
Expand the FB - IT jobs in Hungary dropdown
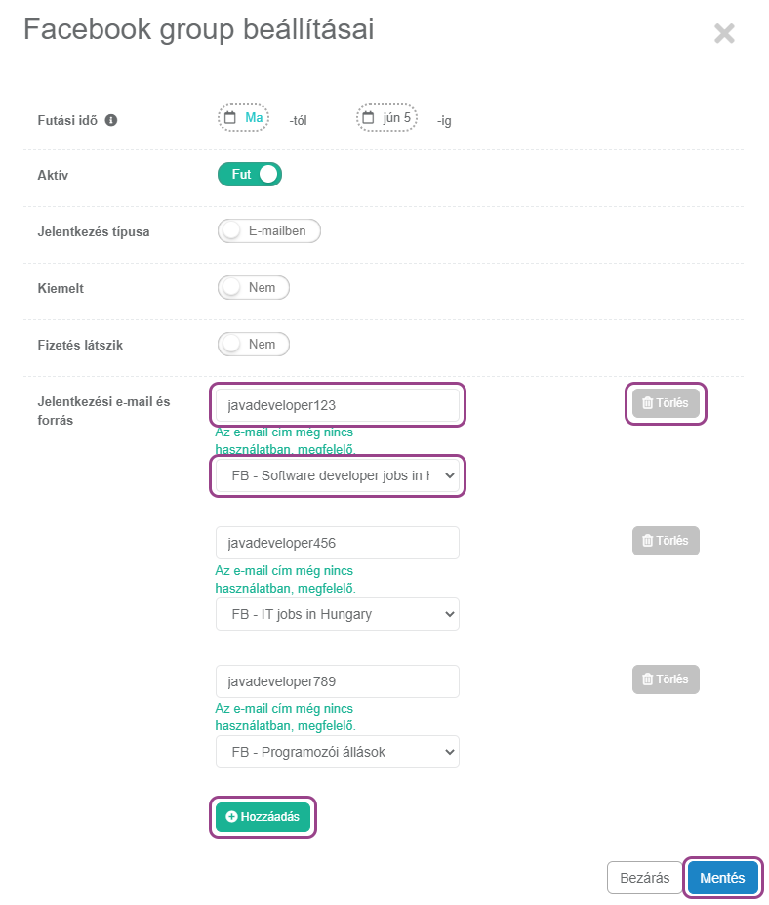337,614
